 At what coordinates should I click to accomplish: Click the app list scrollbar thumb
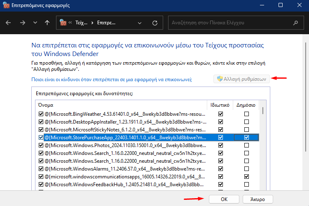click(263, 110)
